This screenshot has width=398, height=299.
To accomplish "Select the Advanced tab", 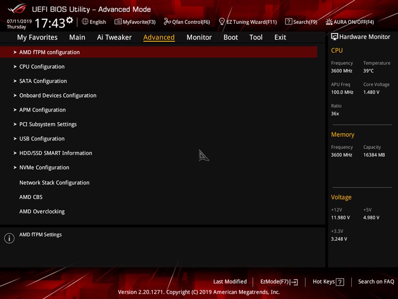I will pos(159,37).
